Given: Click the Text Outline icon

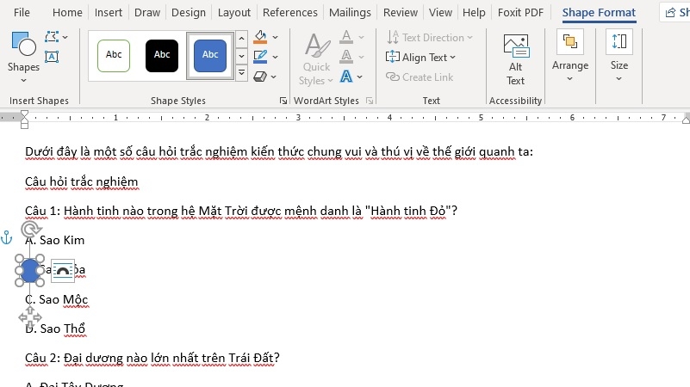Looking at the screenshot, I should click(346, 57).
